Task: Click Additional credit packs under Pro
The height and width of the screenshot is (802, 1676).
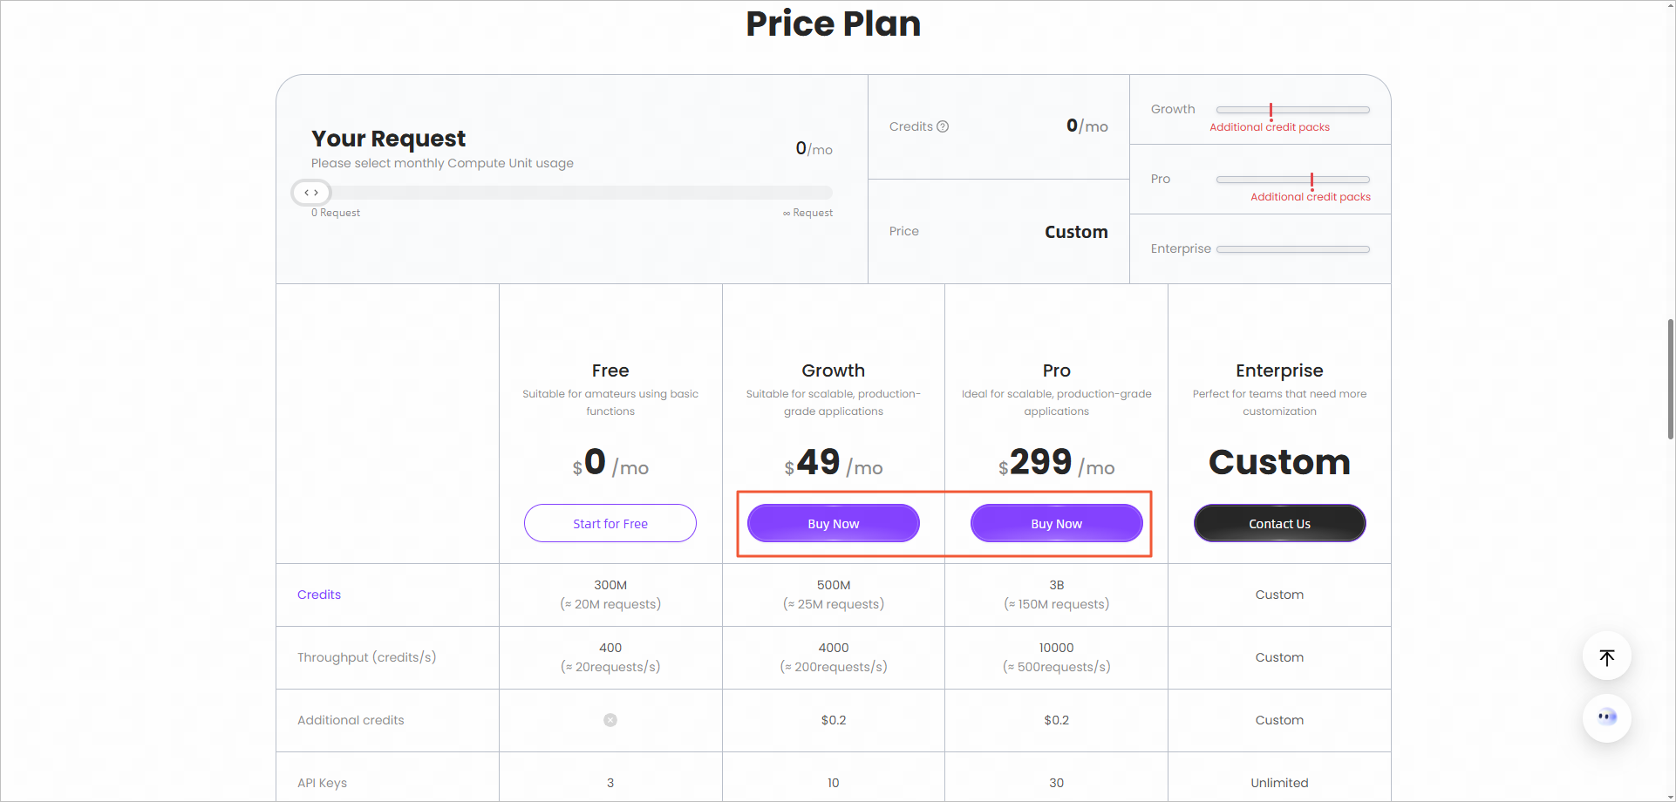Action: [x=1311, y=197]
